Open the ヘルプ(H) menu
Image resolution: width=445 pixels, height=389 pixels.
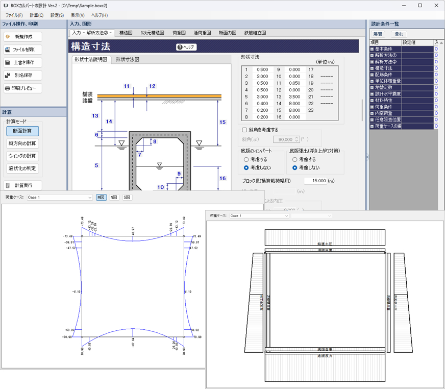click(100, 15)
